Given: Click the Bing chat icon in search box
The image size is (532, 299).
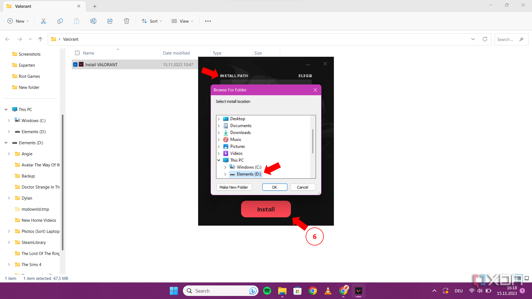Looking at the screenshot, I should (253, 291).
